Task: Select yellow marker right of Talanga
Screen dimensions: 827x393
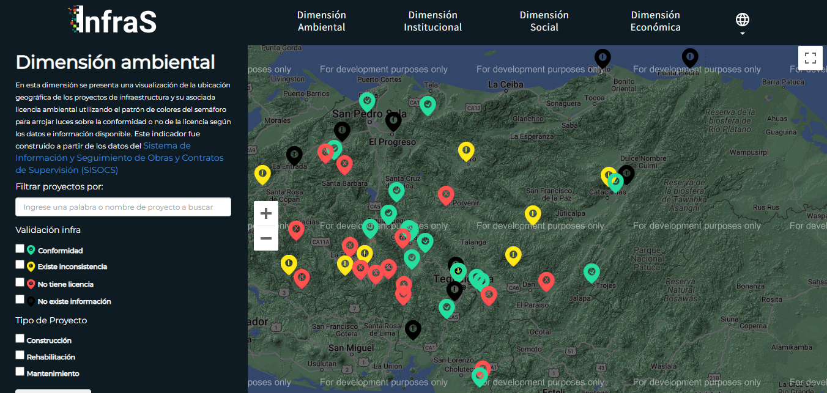Action: pos(513,255)
